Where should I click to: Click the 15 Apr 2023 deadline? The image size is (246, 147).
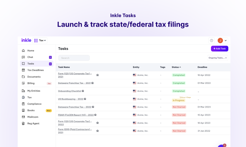[x=204, y=115]
